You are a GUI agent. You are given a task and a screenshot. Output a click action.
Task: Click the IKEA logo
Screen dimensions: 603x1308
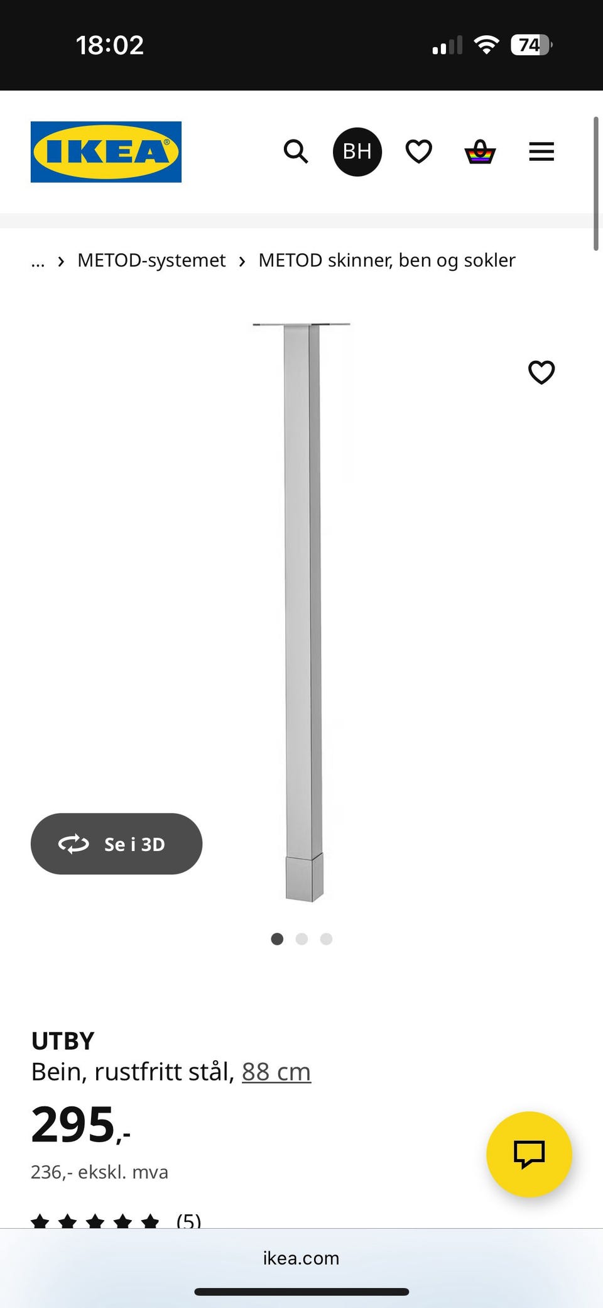pos(106,151)
